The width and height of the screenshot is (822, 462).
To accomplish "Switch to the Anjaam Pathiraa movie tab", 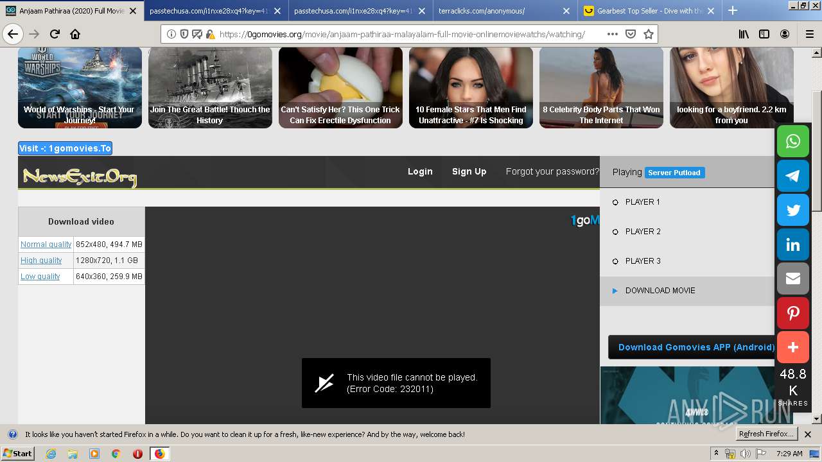I will pos(71,11).
